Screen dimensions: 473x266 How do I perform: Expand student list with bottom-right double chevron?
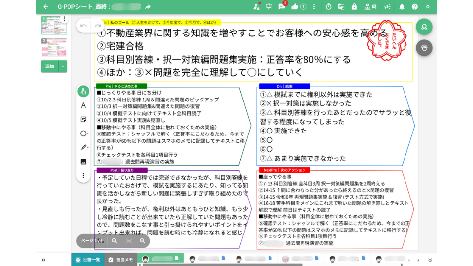point(430,260)
